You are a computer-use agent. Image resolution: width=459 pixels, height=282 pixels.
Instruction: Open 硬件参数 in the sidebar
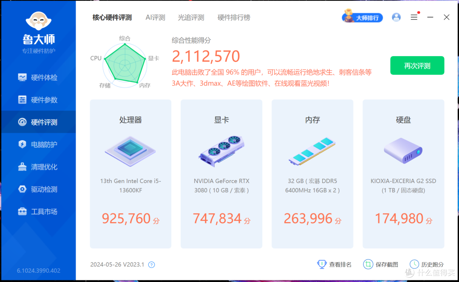[38, 100]
